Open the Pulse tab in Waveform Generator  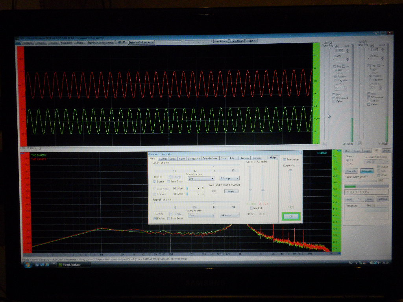(x=181, y=158)
